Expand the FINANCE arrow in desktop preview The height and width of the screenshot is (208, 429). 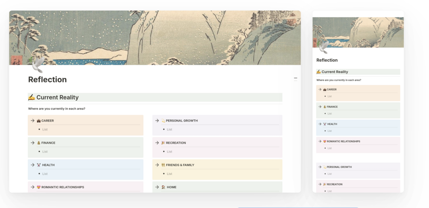[x=32, y=143]
